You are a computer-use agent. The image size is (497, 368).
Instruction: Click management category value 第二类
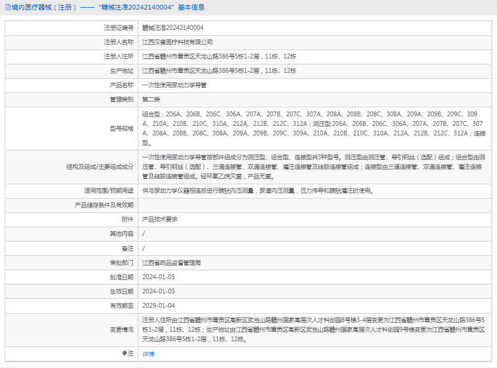click(x=151, y=100)
